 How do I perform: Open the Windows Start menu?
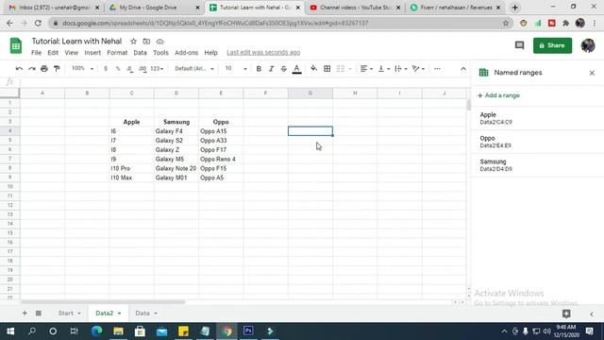click(x=10, y=331)
